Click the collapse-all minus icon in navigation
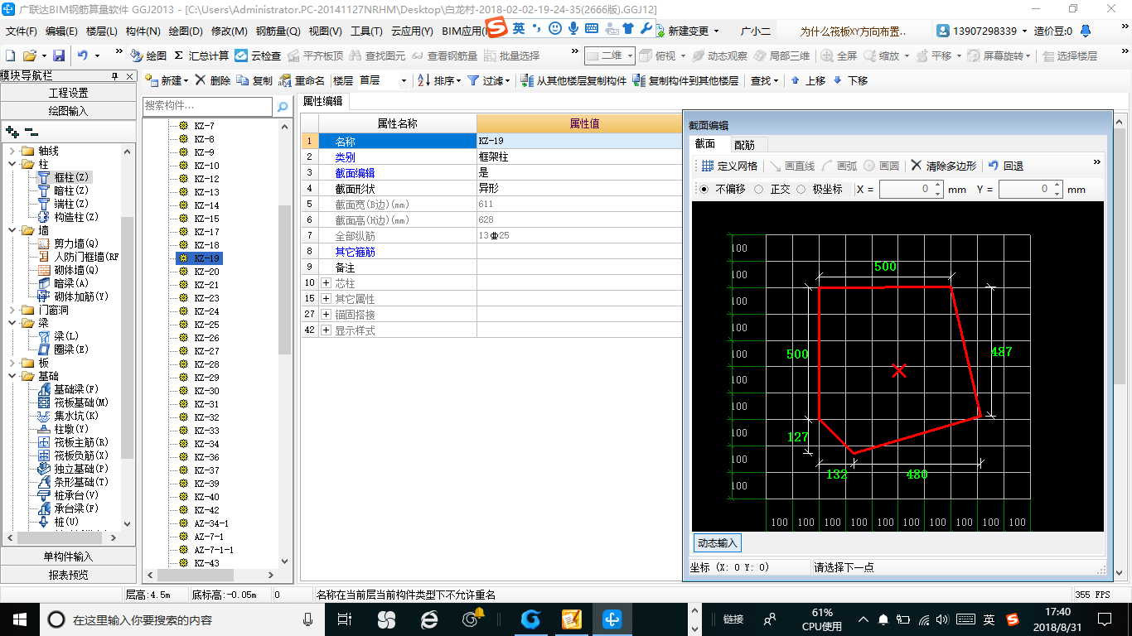The image size is (1132, 636). pyautogui.click(x=31, y=131)
